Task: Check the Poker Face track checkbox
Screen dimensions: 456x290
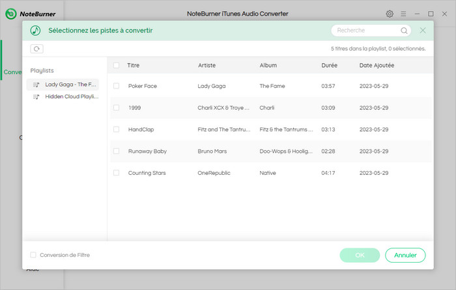Action: [x=117, y=86]
